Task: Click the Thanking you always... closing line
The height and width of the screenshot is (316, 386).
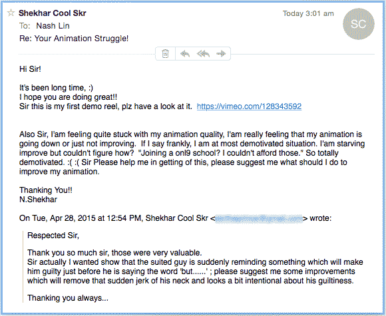Action: 68,298
